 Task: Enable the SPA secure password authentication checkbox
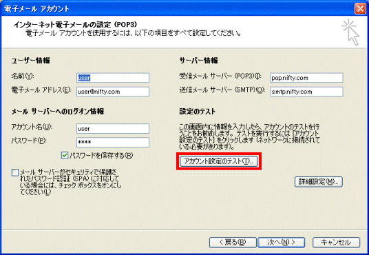coord(15,172)
